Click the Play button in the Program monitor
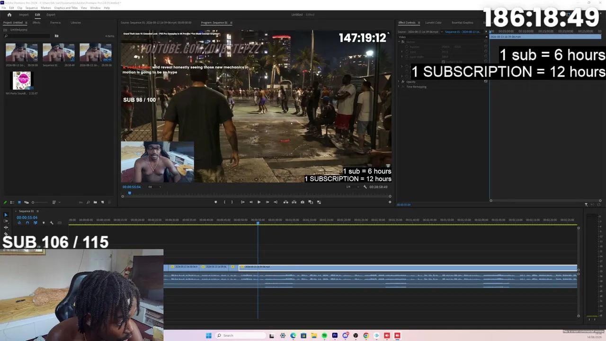The image size is (606, 341). (259, 202)
